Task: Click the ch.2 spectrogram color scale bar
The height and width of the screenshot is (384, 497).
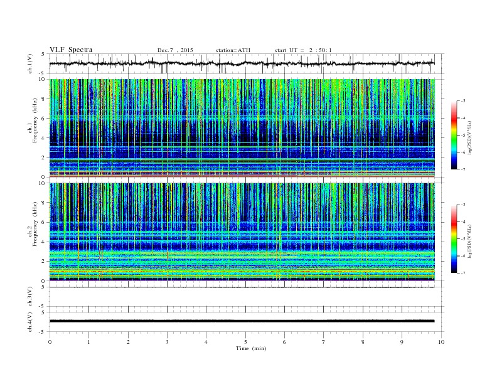Action: (454, 239)
